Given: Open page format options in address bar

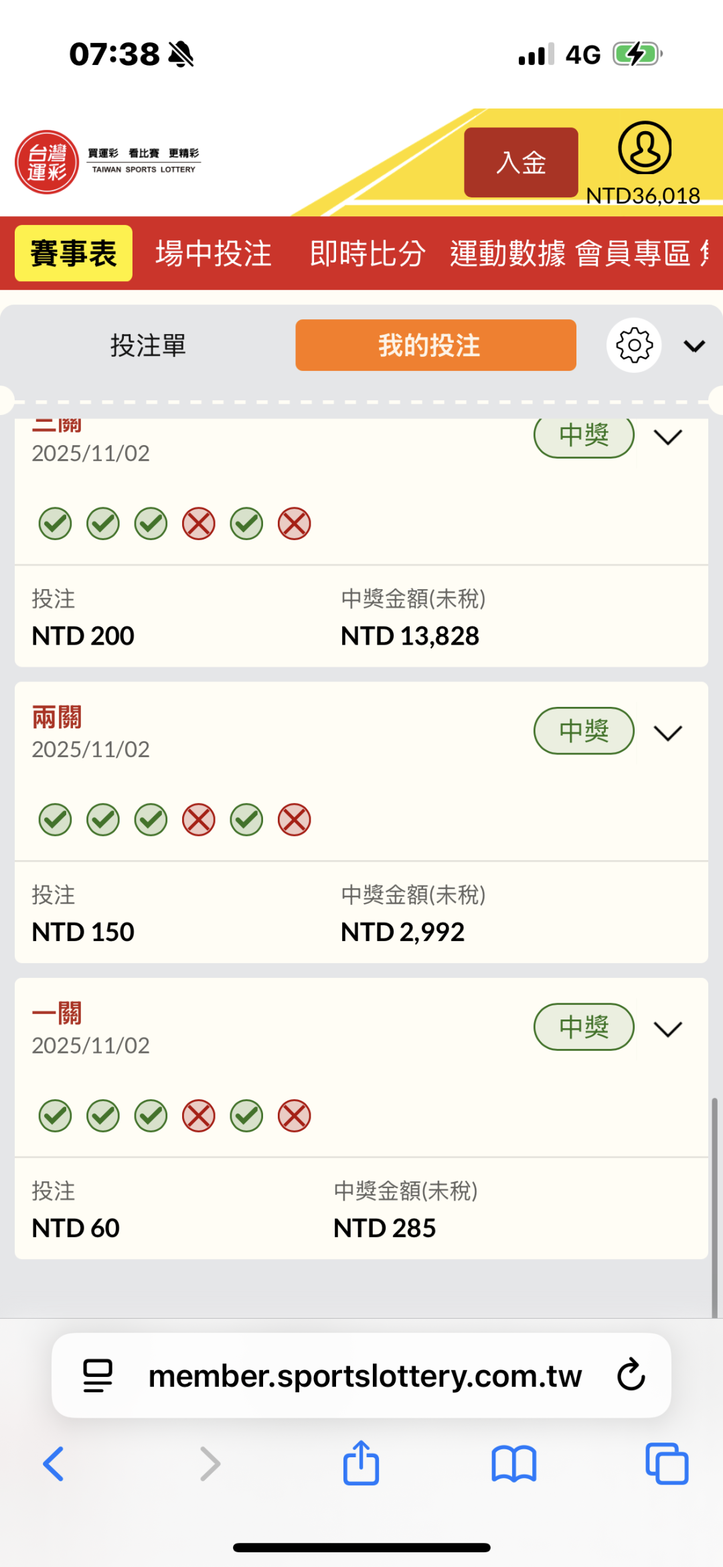Looking at the screenshot, I should [x=98, y=1376].
